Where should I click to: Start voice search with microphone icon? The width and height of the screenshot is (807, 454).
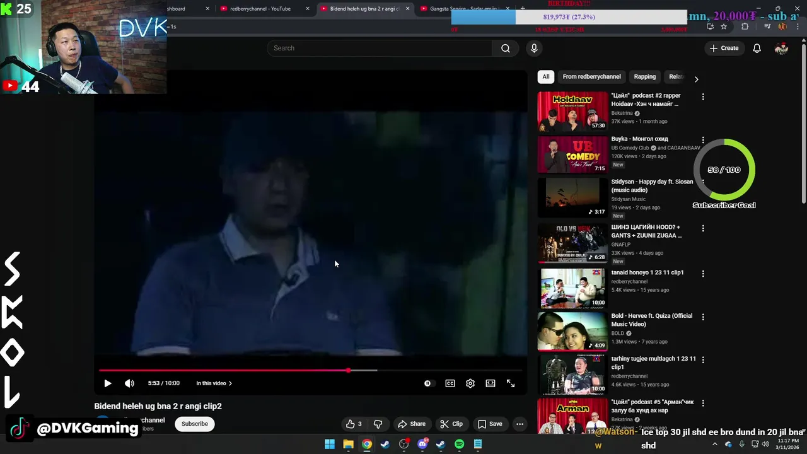click(x=534, y=48)
